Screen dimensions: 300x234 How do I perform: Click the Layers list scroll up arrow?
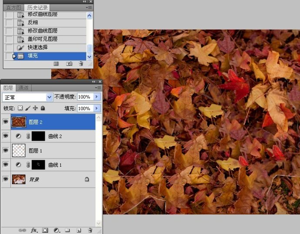(x=98, y=117)
